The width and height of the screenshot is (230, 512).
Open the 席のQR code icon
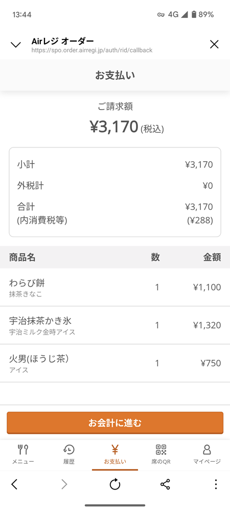coord(161,450)
